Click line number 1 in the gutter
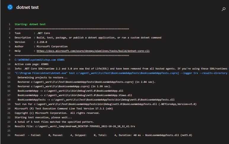Screen dimensions: 229x144 click(9, 24)
